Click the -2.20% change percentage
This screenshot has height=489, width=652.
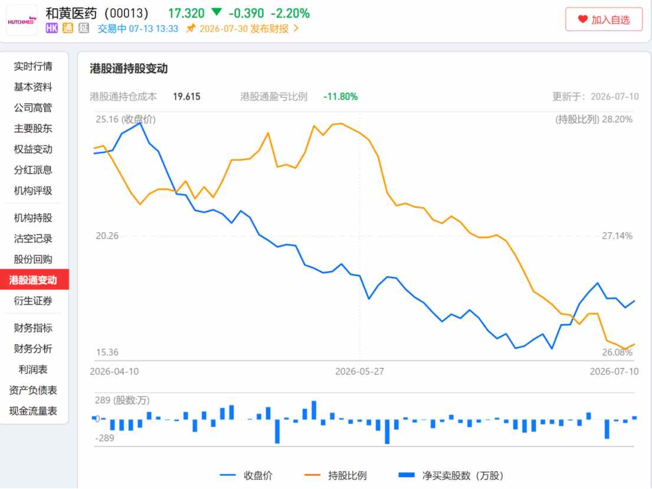pos(290,14)
